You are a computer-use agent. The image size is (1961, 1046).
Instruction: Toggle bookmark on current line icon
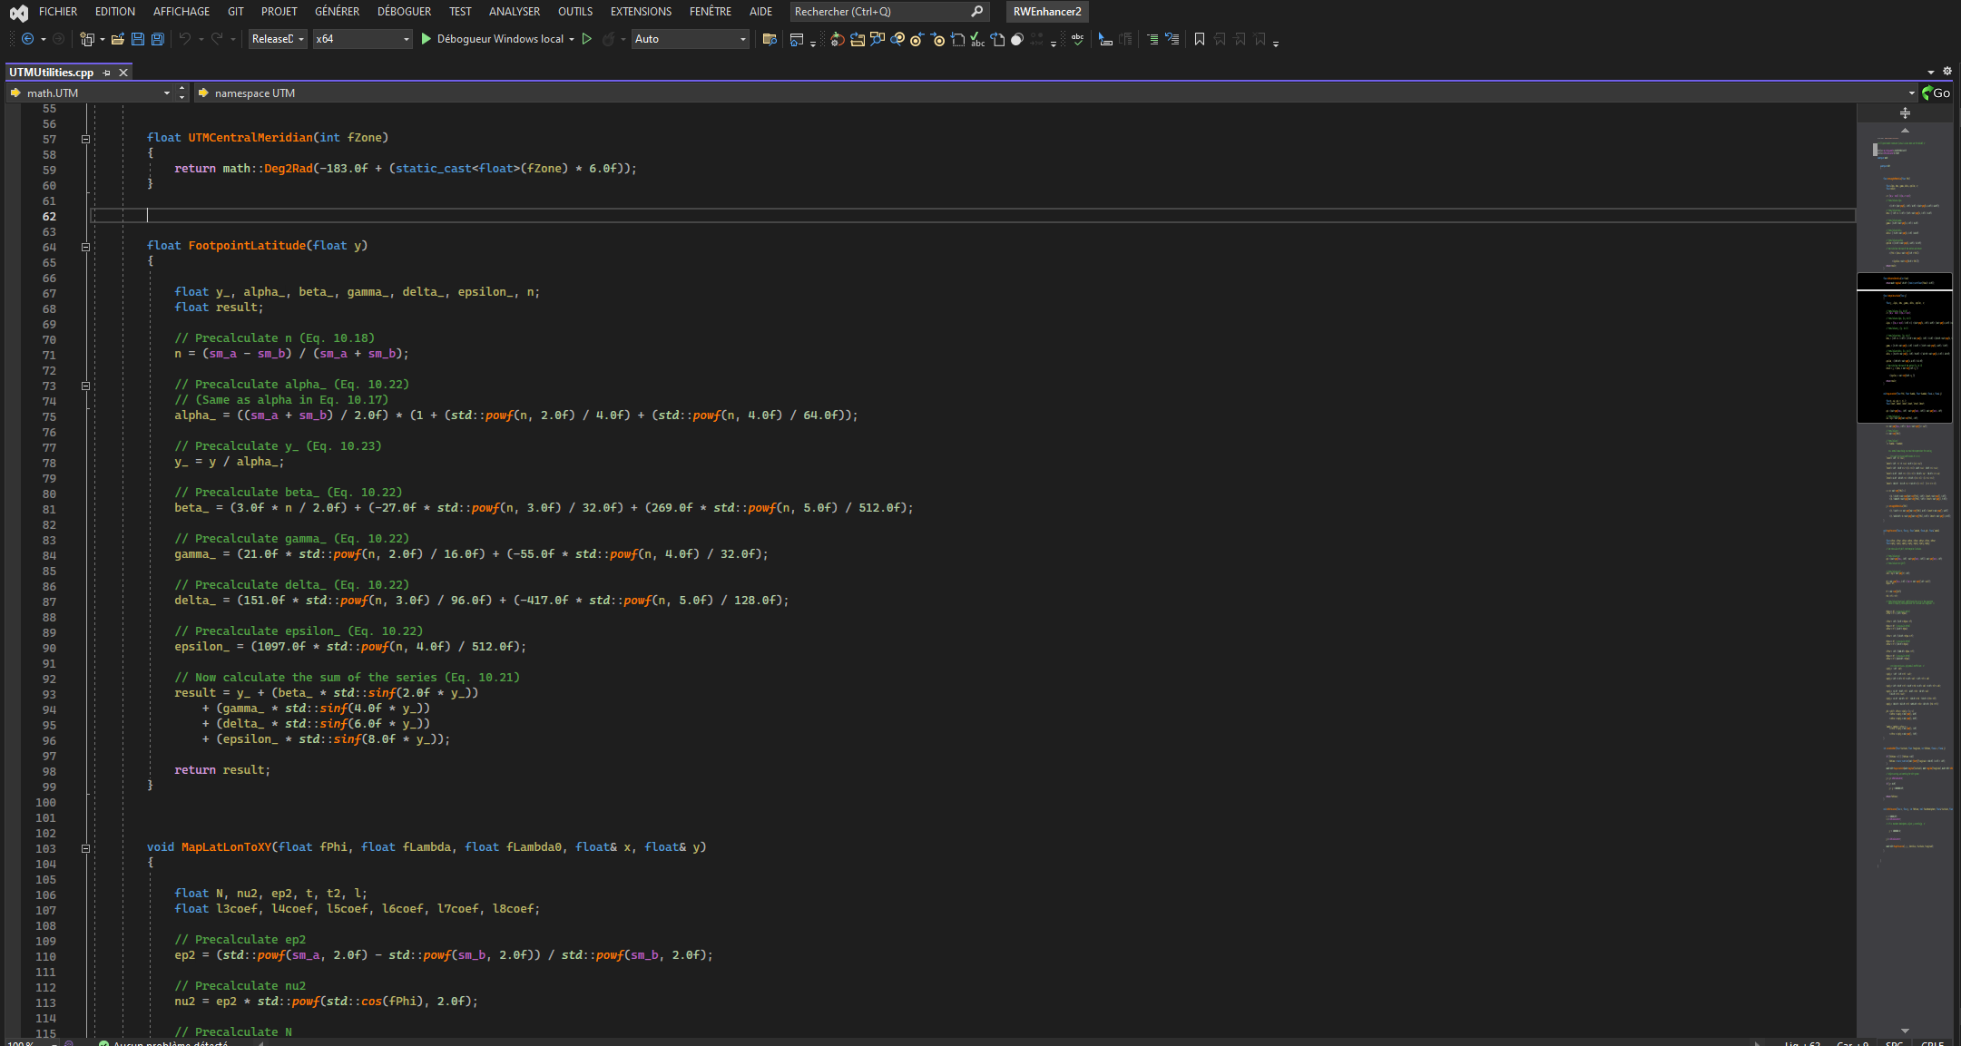[x=1200, y=39]
